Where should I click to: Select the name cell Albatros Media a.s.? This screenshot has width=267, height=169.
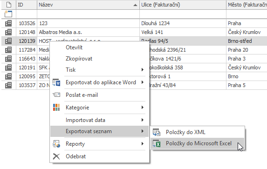(88, 32)
